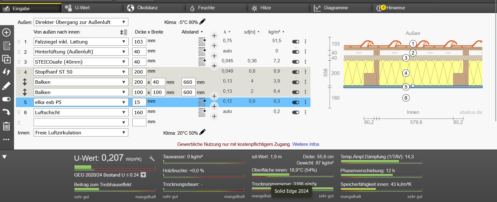The height and width of the screenshot is (202, 497).
Task: Open the GEG 2020/24 Bestand dropdown
Action: coord(143,175)
